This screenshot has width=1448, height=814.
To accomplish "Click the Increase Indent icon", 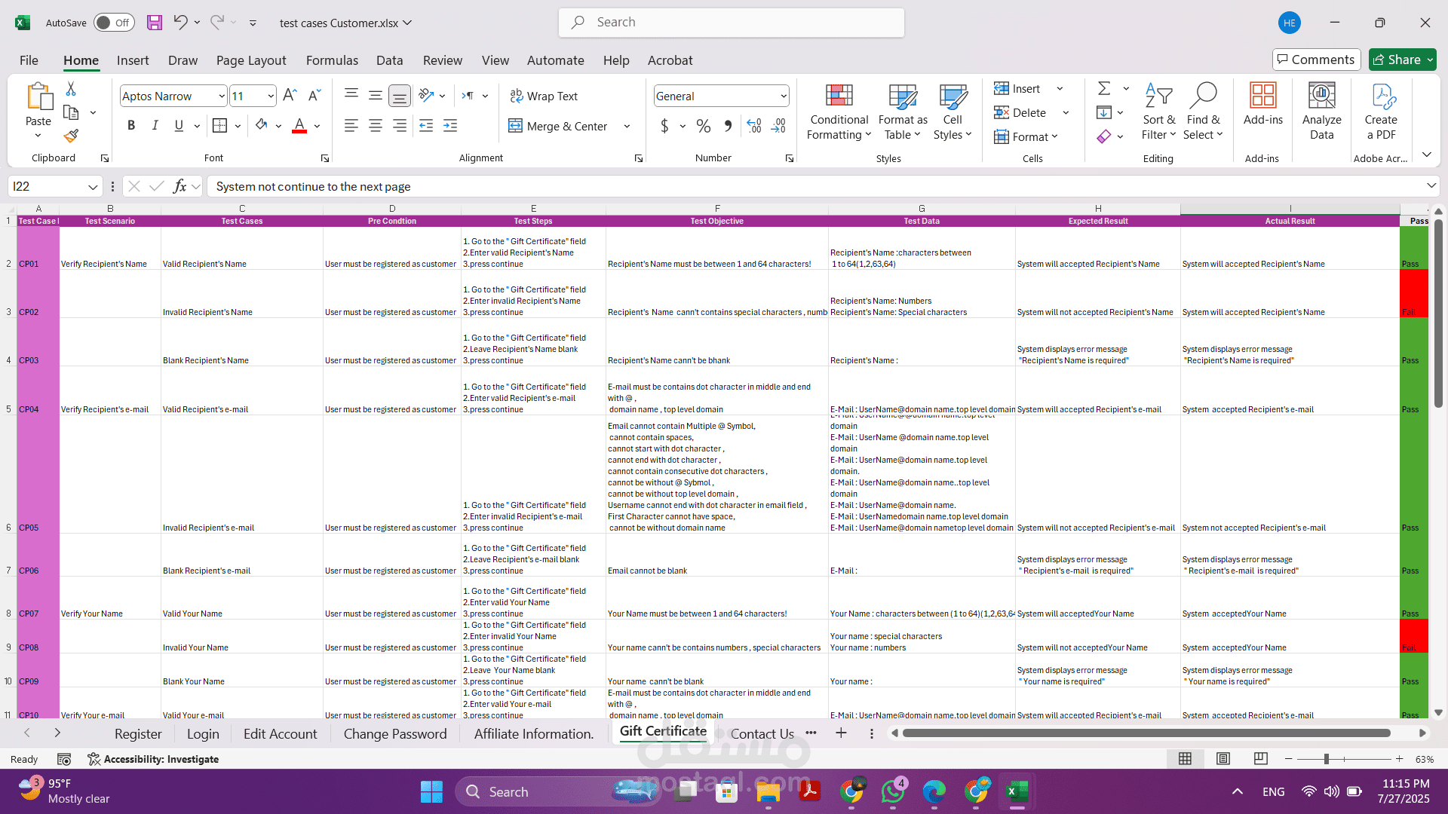I will [x=450, y=127].
